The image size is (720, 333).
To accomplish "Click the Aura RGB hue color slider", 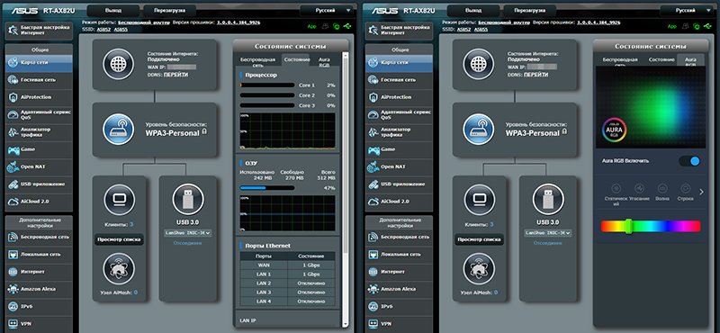I will [x=650, y=226].
